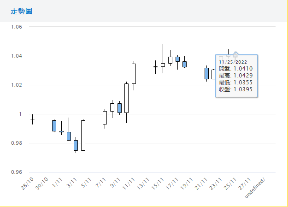Screen dimensions: 288x207
Task: Click the tall white candlestick above 5/11
Action: pyautogui.click(x=83, y=136)
